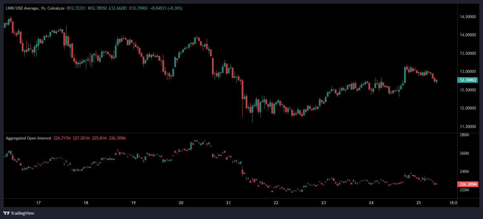Select date 25 on time axis
This screenshot has width=483, height=219.
419,203
